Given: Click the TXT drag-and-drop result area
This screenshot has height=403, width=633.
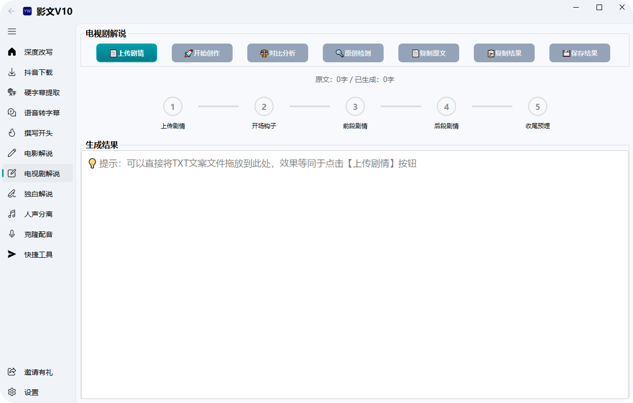Looking at the screenshot, I should [355, 273].
